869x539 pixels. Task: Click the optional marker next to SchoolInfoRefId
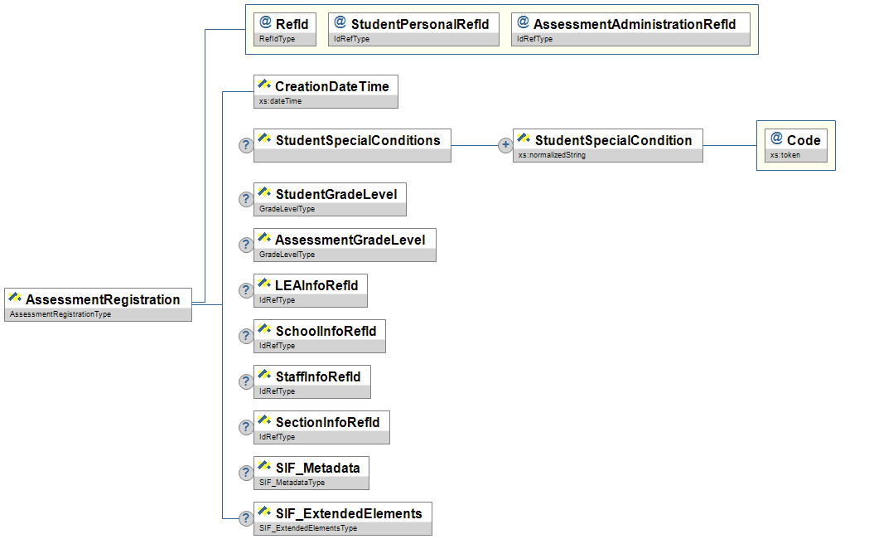coord(246,337)
